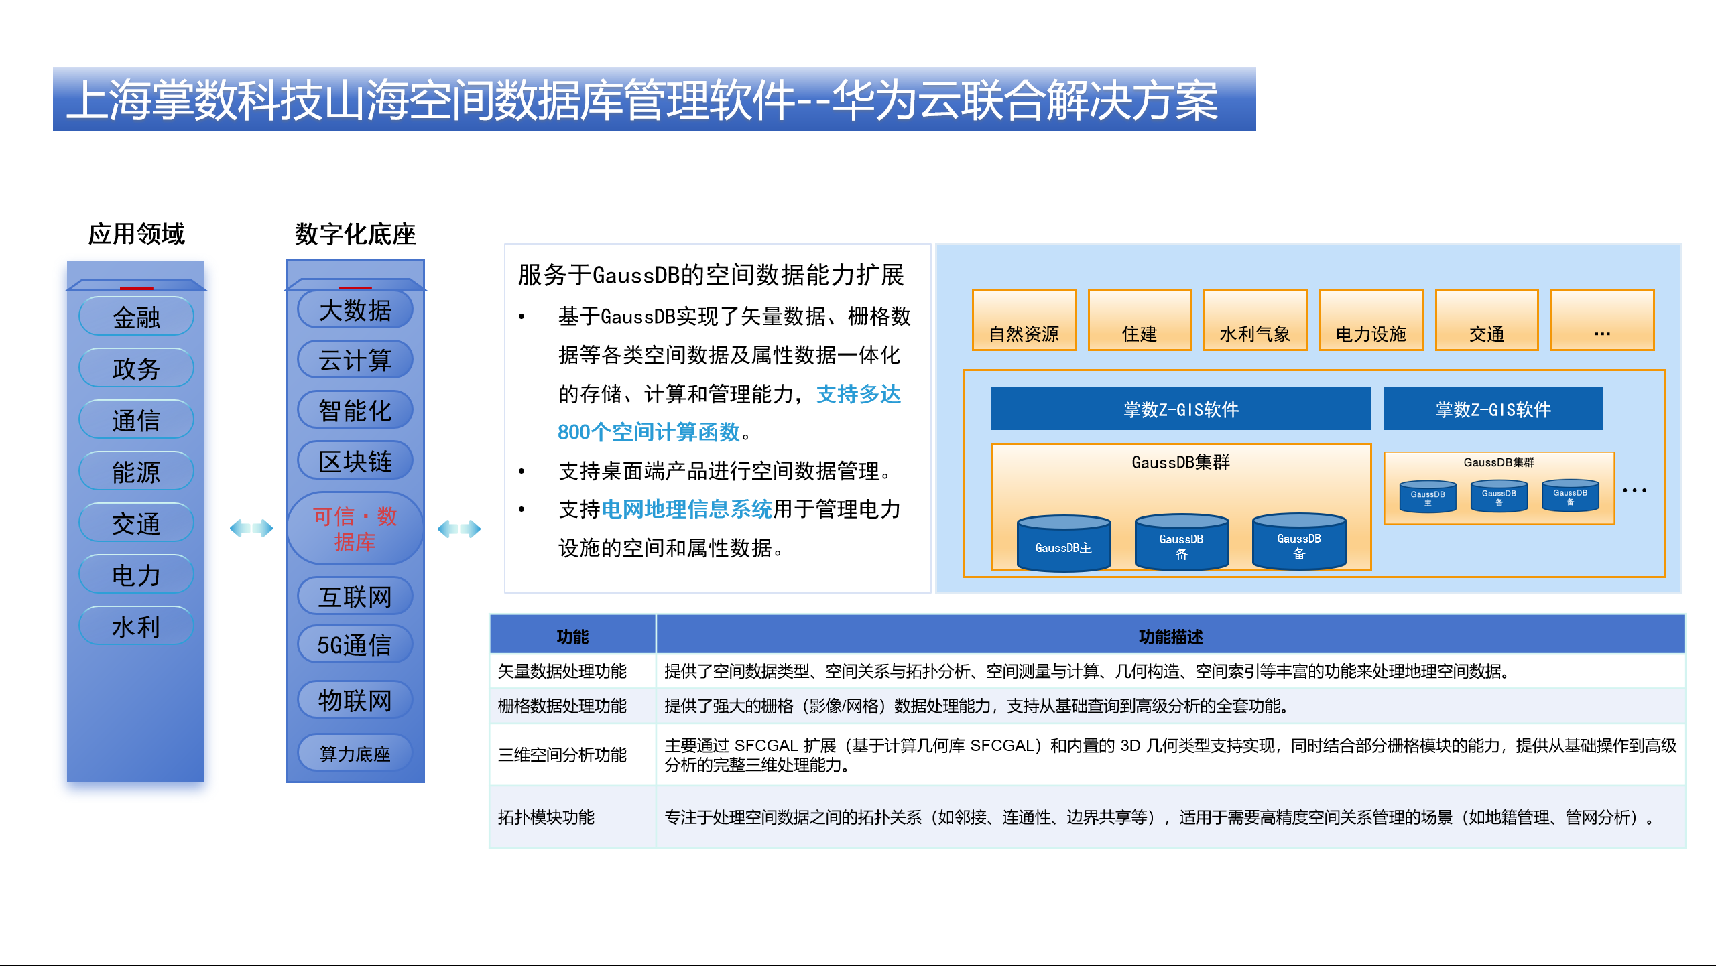
Task: Click the slide title banner
Action: point(654,100)
